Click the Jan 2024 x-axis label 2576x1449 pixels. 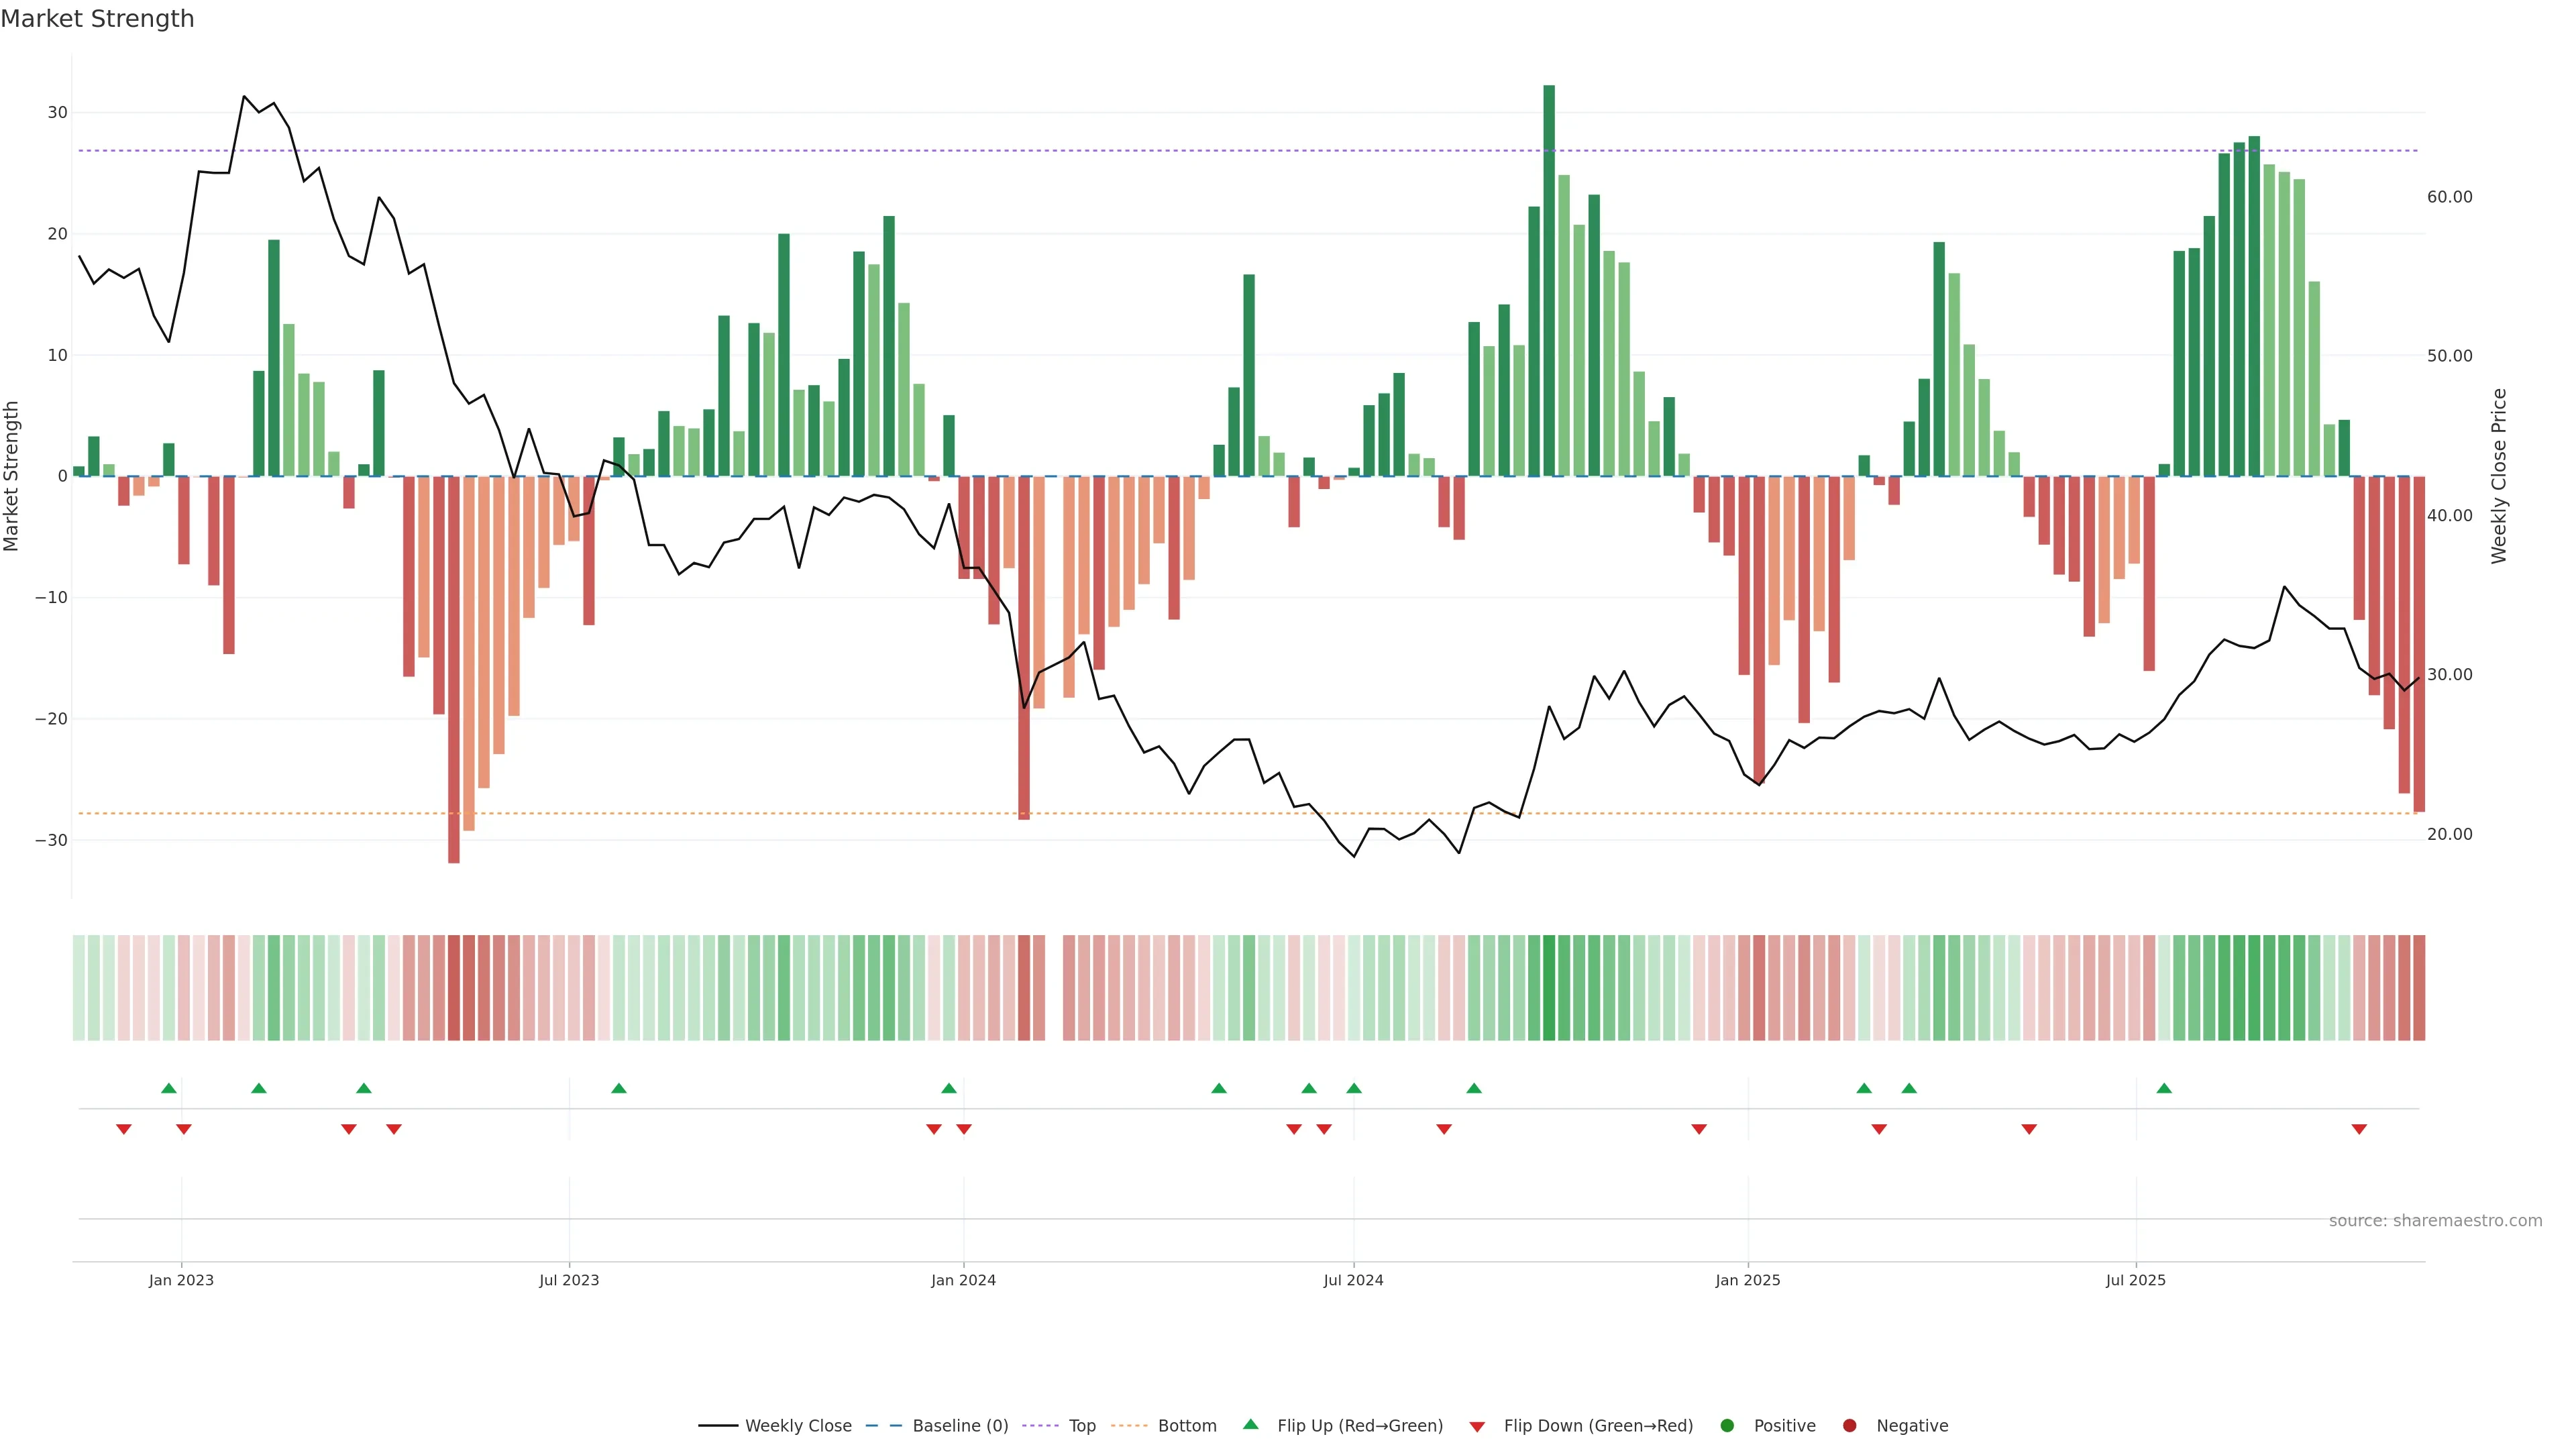(963, 1280)
